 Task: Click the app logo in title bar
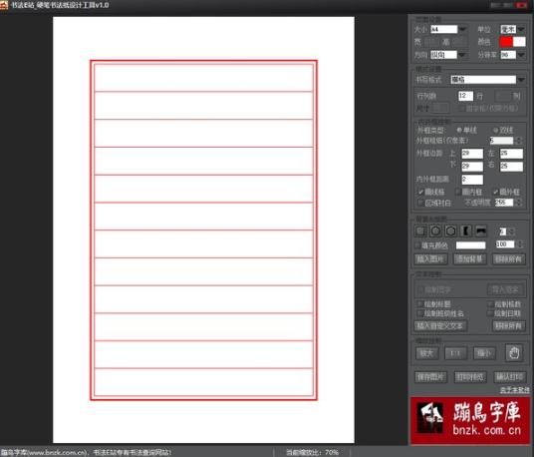click(4, 5)
